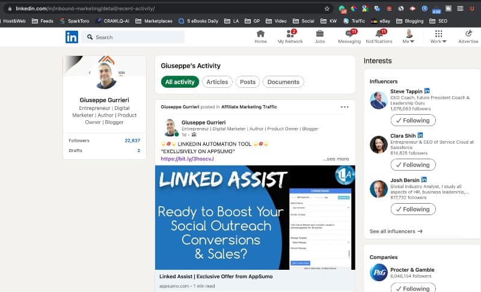Screen dimensions: 481x292
Task: Open the Linked Assist promo image
Action: (x=255, y=217)
